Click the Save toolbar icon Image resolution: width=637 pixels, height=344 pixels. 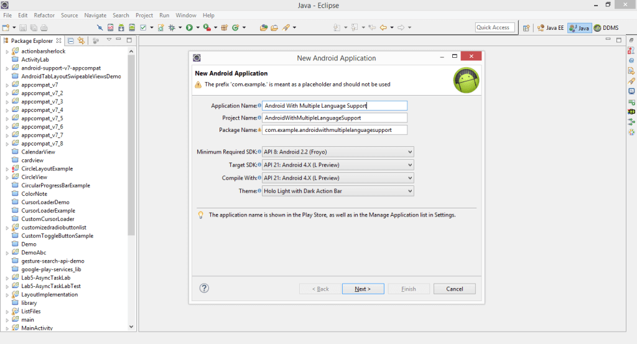point(23,27)
